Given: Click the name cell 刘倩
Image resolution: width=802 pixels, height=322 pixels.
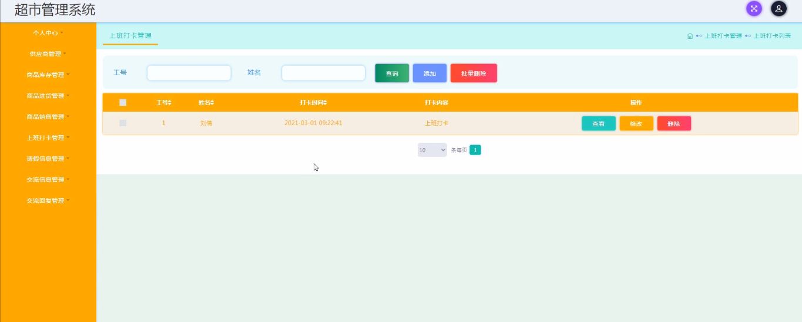Looking at the screenshot, I should [x=206, y=123].
